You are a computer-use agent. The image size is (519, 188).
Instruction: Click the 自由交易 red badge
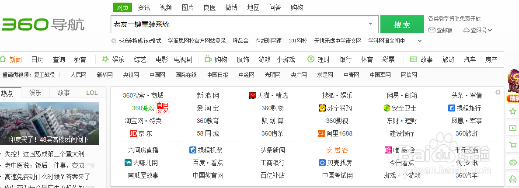coord(163,108)
